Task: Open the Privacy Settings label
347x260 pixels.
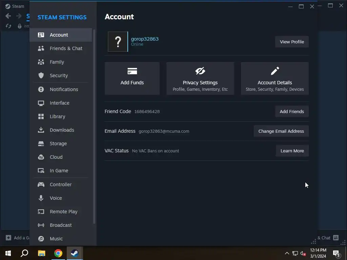Action: click(x=200, y=83)
